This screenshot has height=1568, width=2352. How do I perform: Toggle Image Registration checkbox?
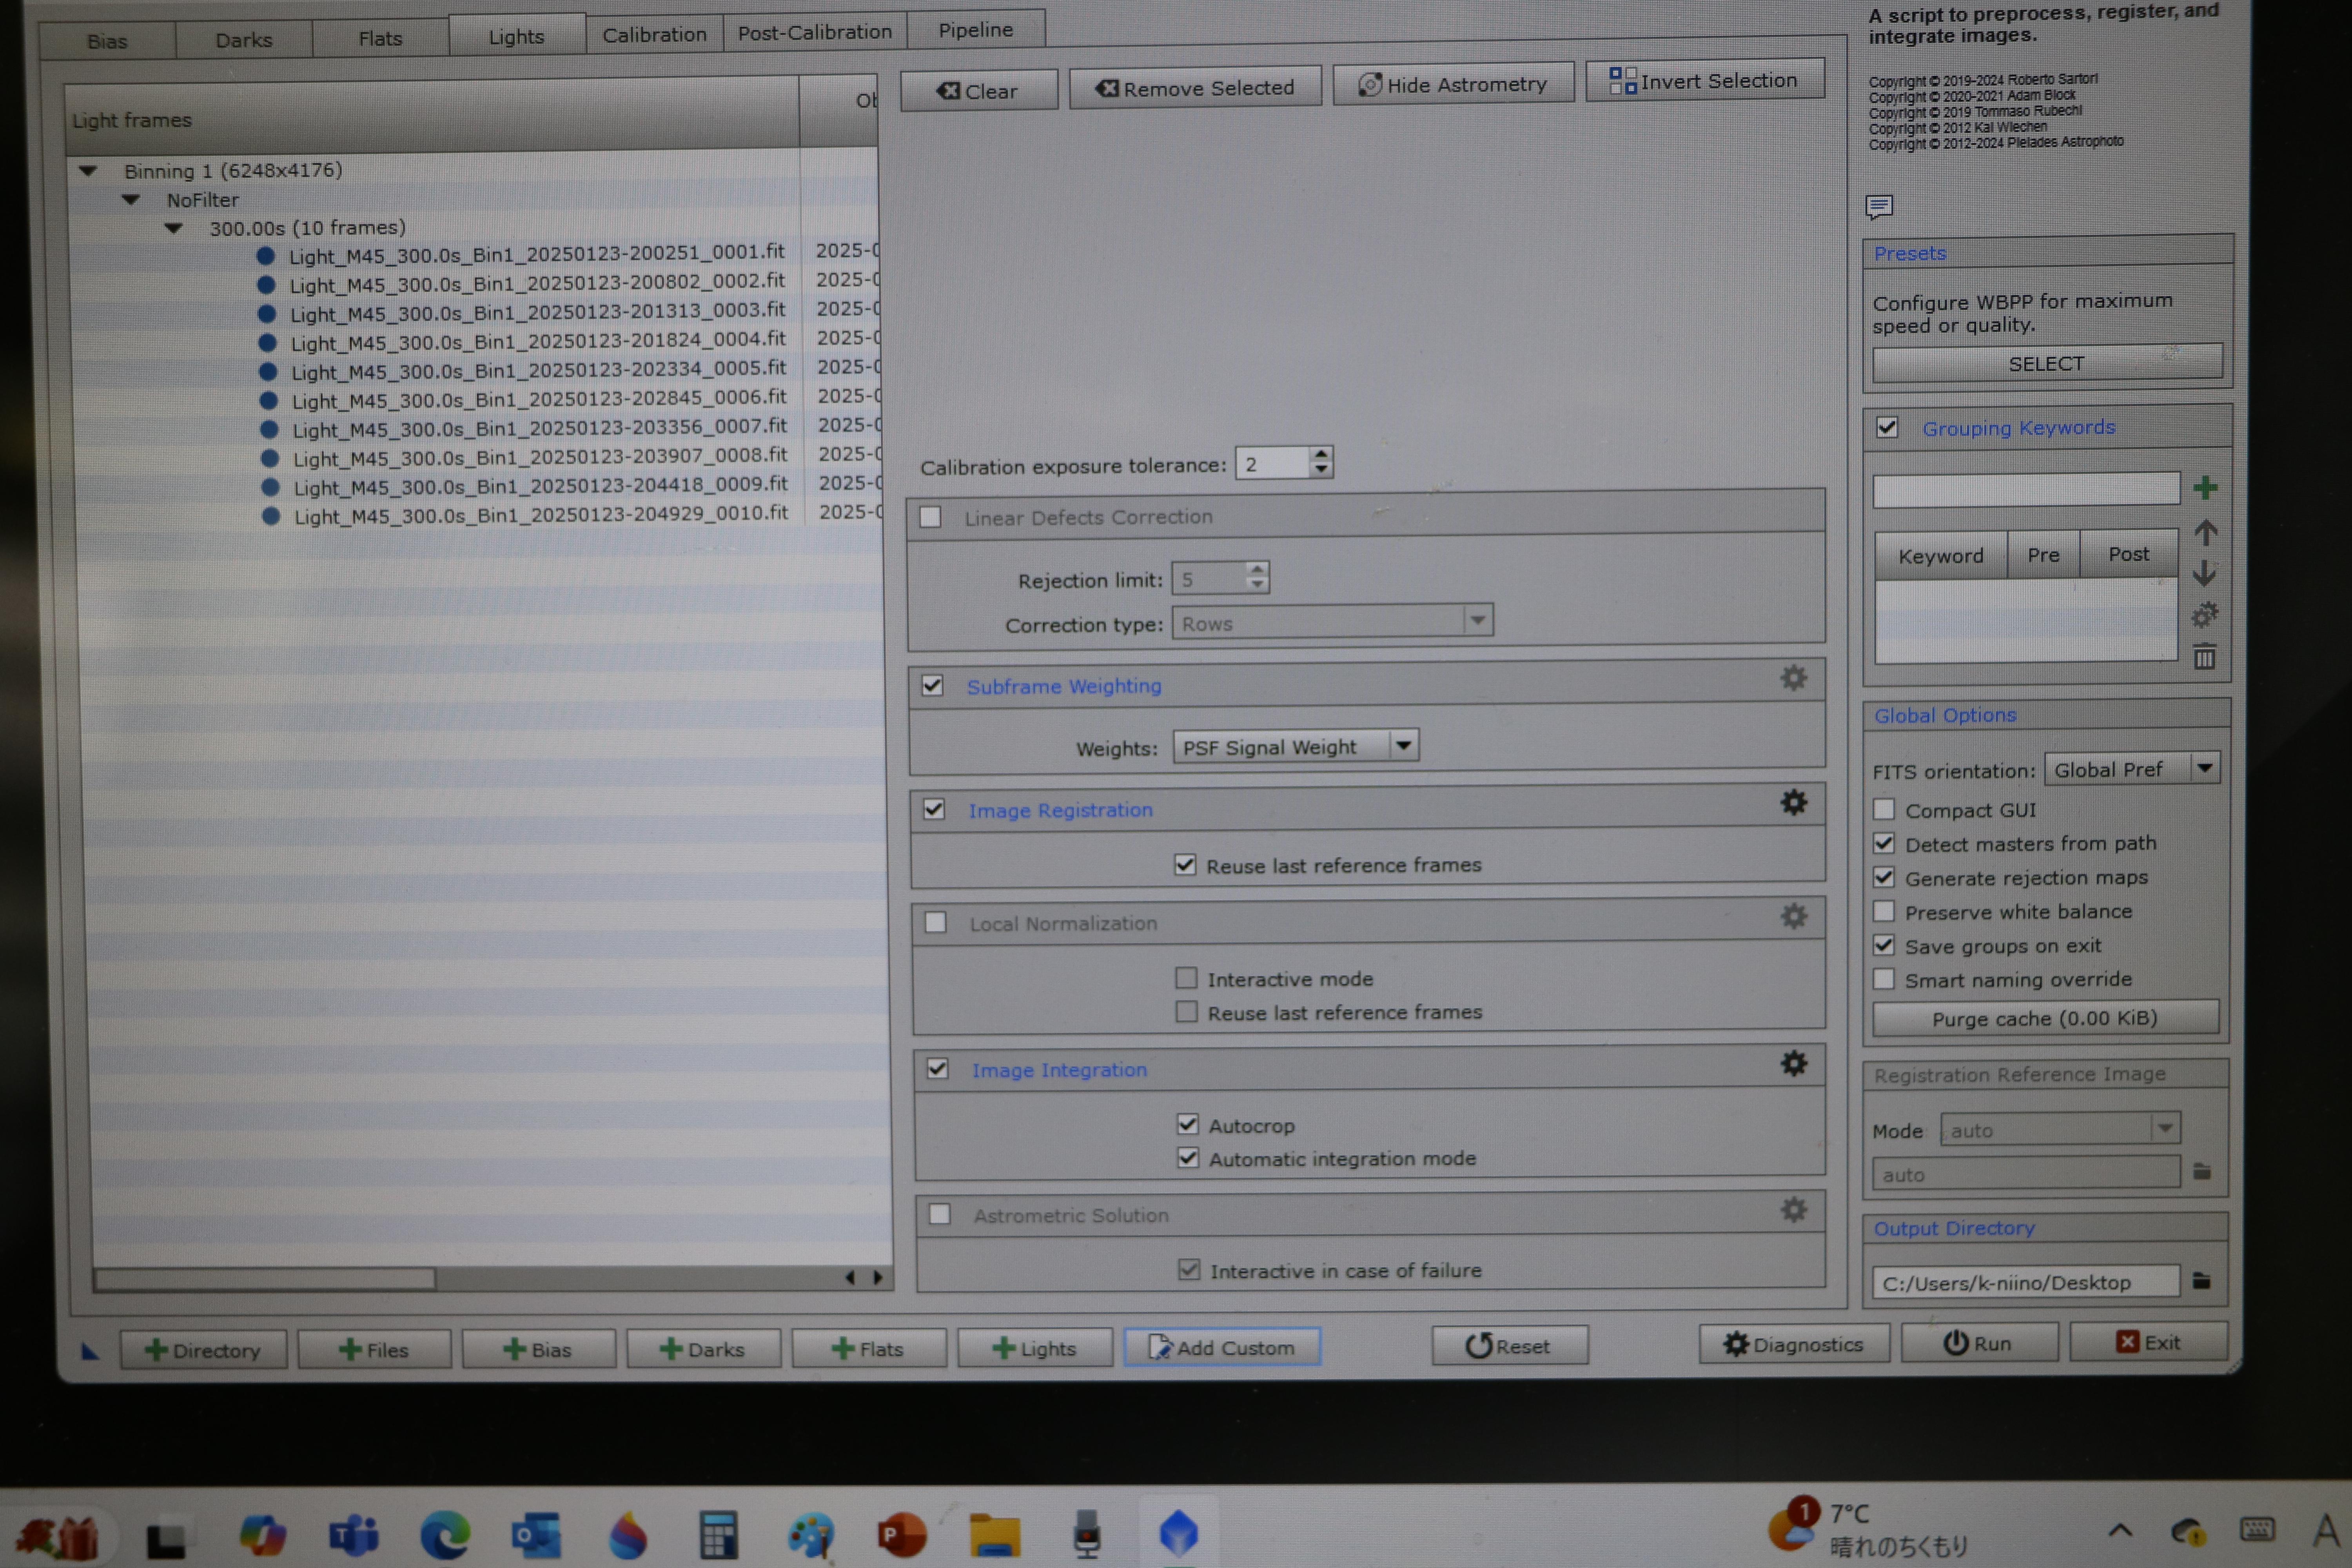coord(934,809)
